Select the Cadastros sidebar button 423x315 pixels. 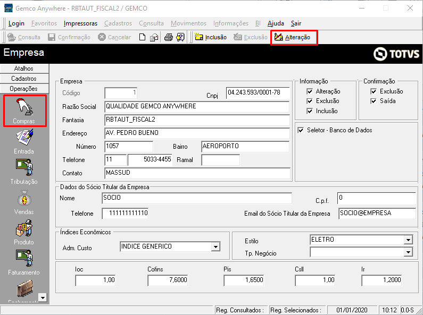24,79
